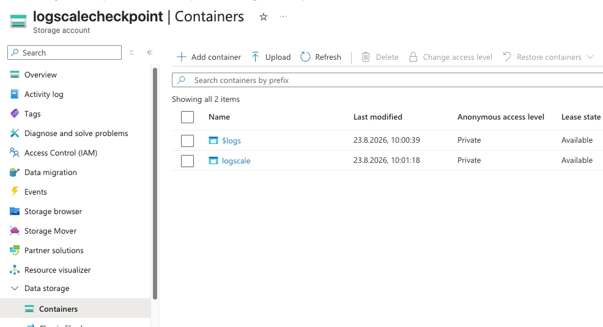Open Diagnose and solve problems
The image size is (603, 327).
tap(76, 133)
